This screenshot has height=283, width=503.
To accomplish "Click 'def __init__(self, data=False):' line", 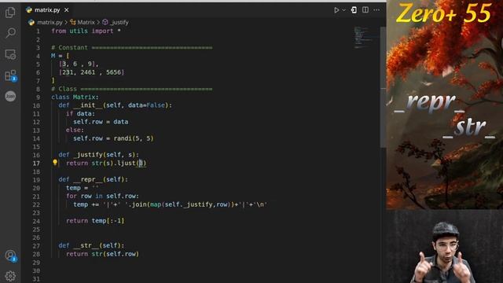I will pyautogui.click(x=116, y=105).
